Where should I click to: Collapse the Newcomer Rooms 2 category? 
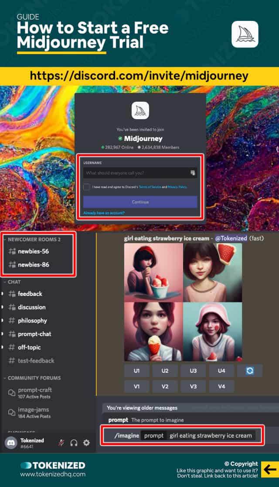(x=33, y=240)
